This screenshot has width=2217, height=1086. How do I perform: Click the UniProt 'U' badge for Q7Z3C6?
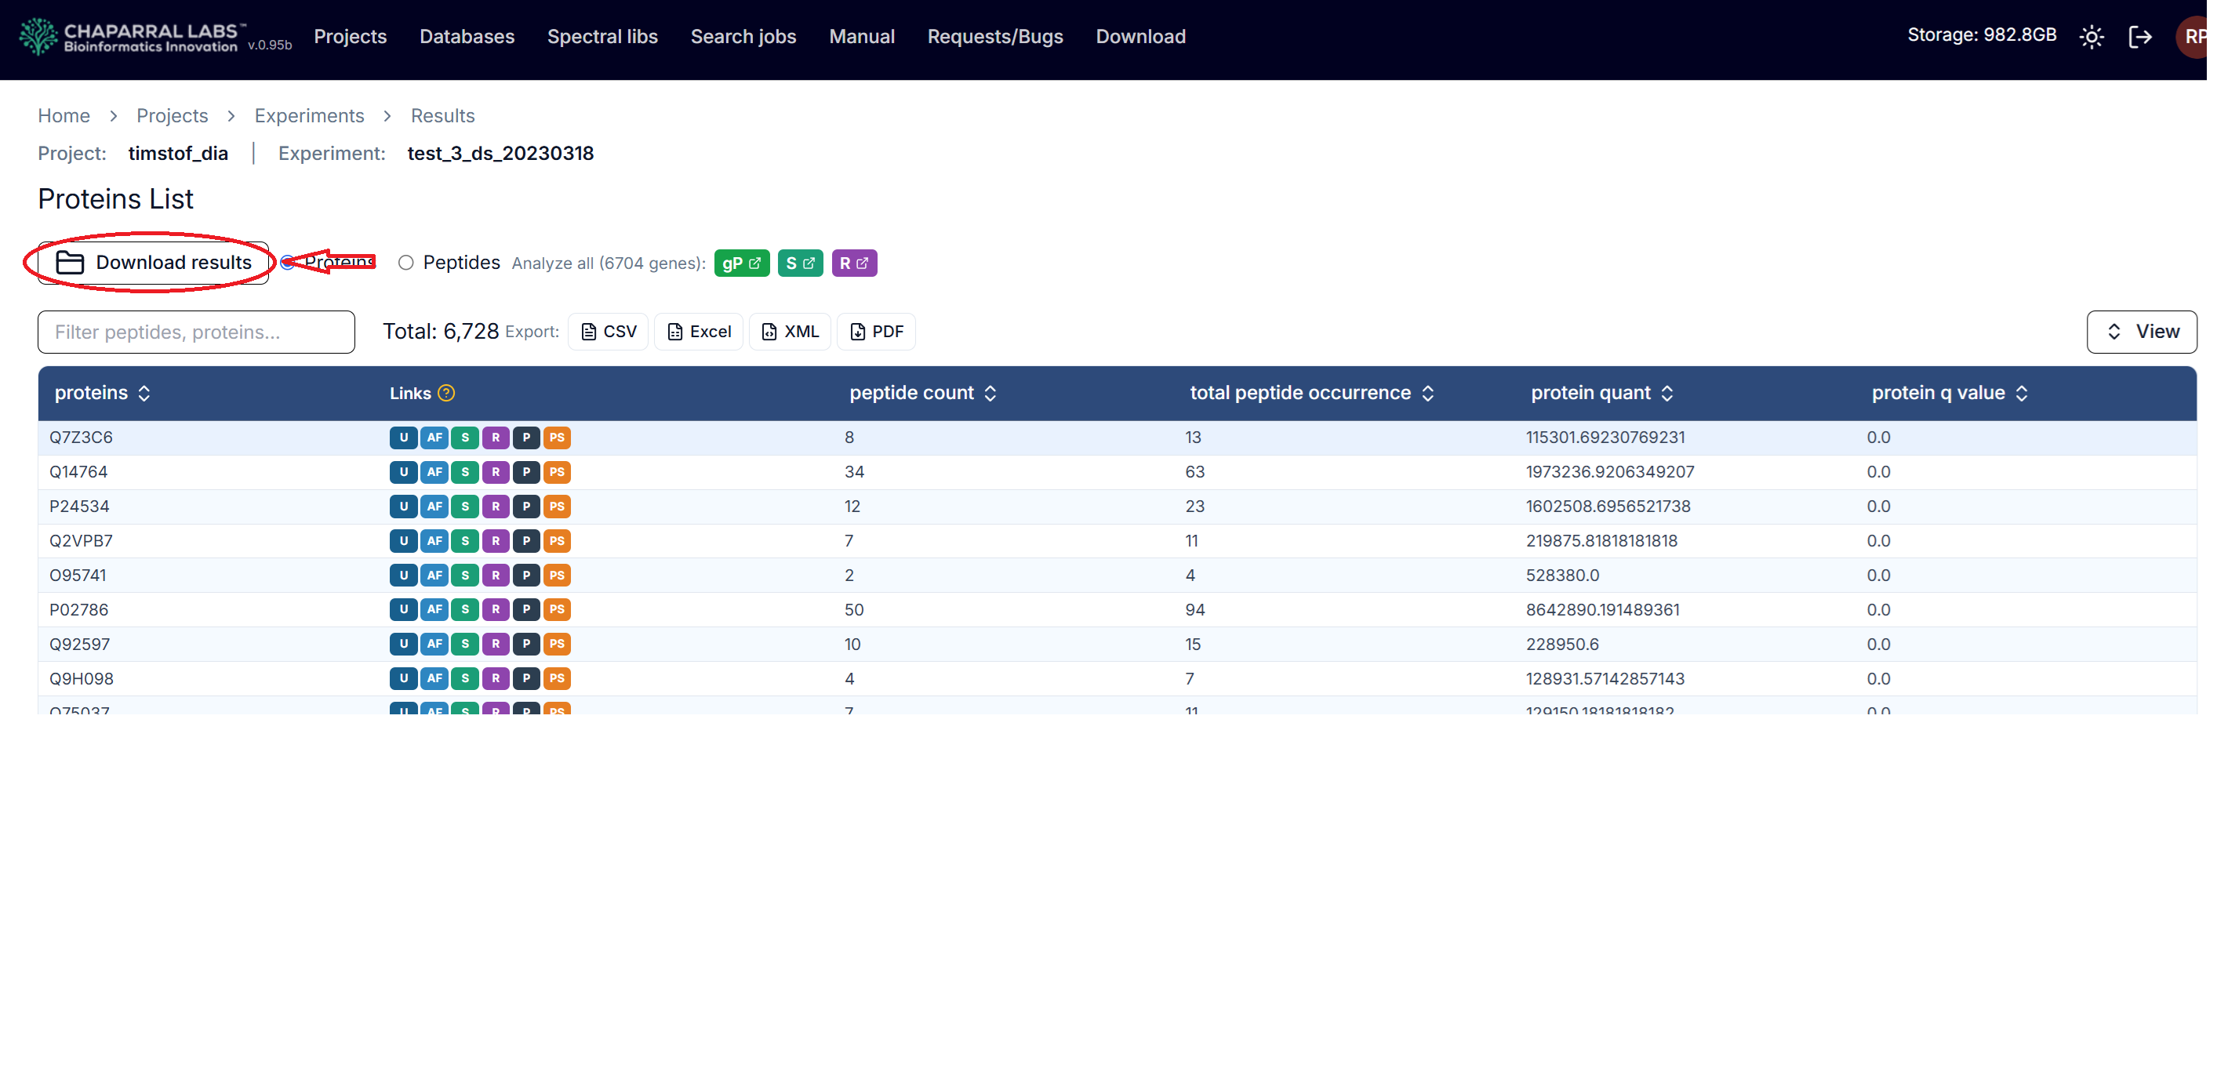pos(403,438)
